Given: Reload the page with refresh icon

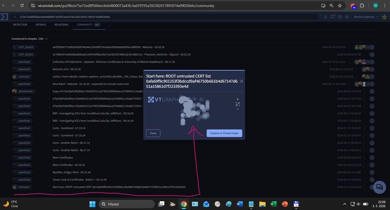Looking at the screenshot, I should pyautogui.click(x=22, y=6).
